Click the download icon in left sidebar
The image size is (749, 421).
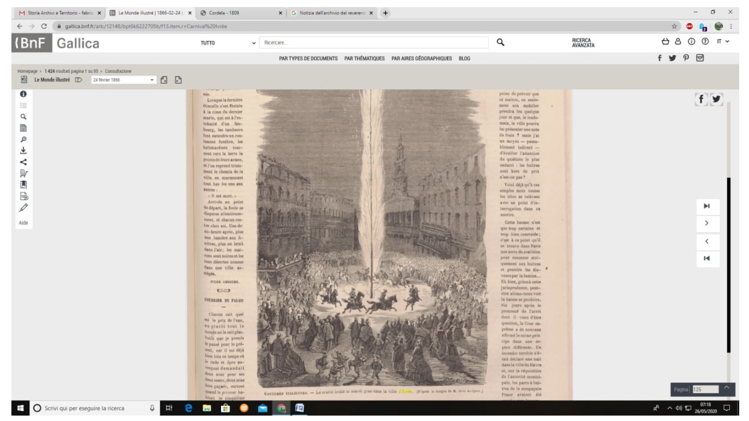[23, 150]
